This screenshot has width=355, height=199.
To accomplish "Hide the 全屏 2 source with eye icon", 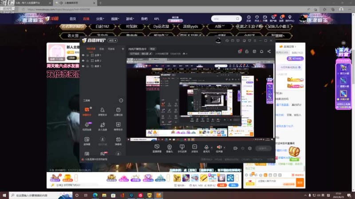I will [x=83, y=61].
